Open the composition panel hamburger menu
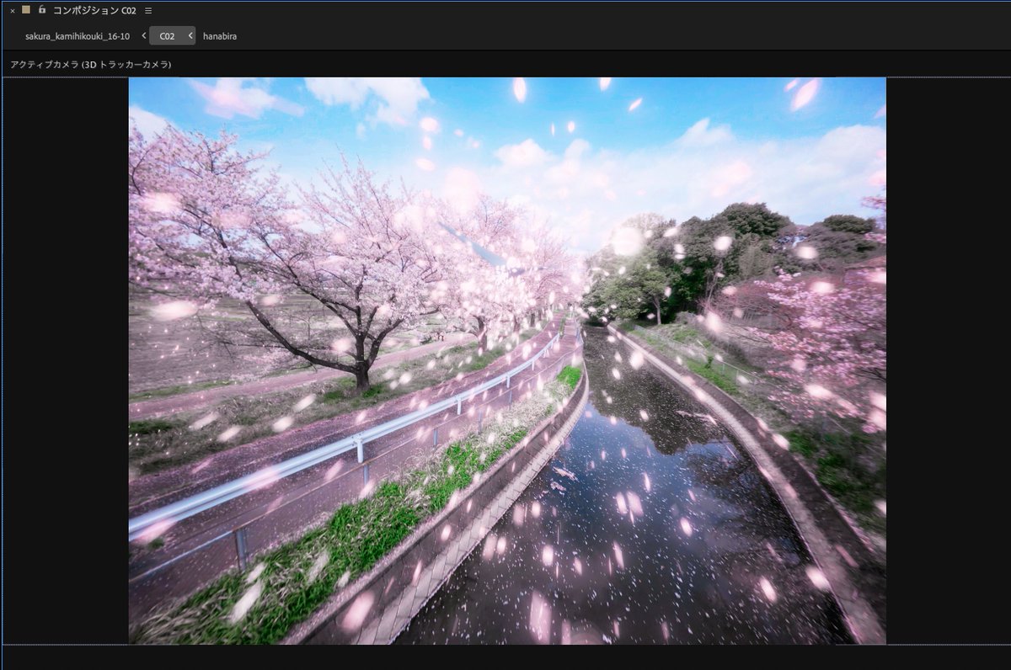1011x670 pixels. (148, 10)
